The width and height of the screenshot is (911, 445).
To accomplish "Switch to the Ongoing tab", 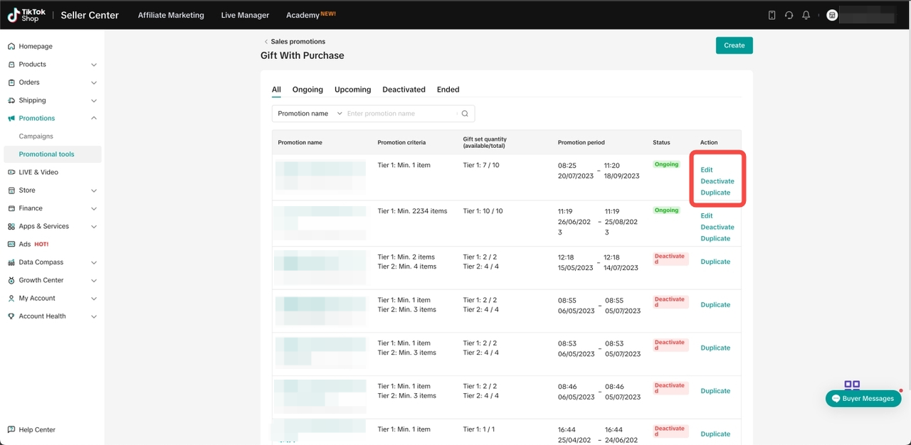I will tap(307, 90).
